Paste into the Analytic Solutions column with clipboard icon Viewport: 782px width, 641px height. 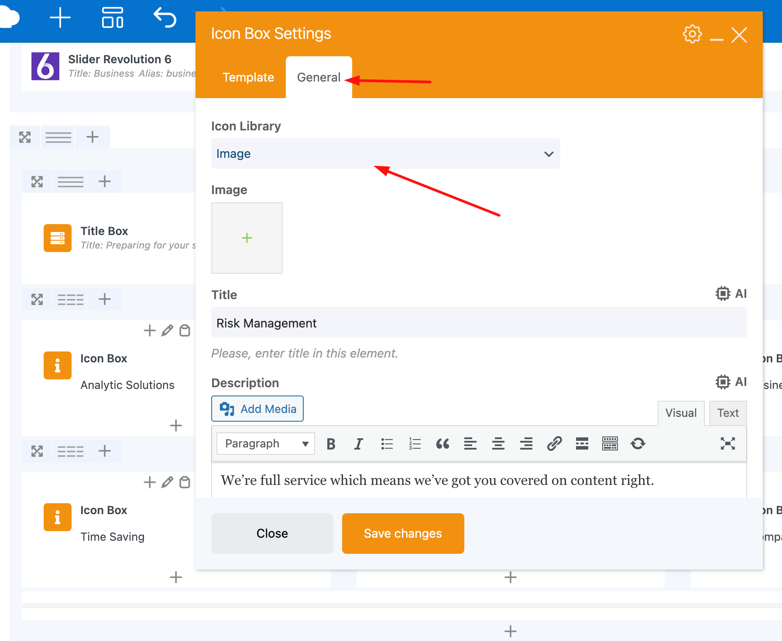[185, 331]
